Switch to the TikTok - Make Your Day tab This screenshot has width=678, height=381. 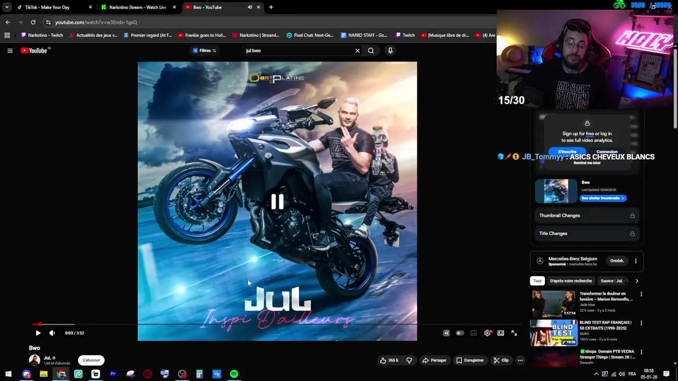(x=54, y=7)
